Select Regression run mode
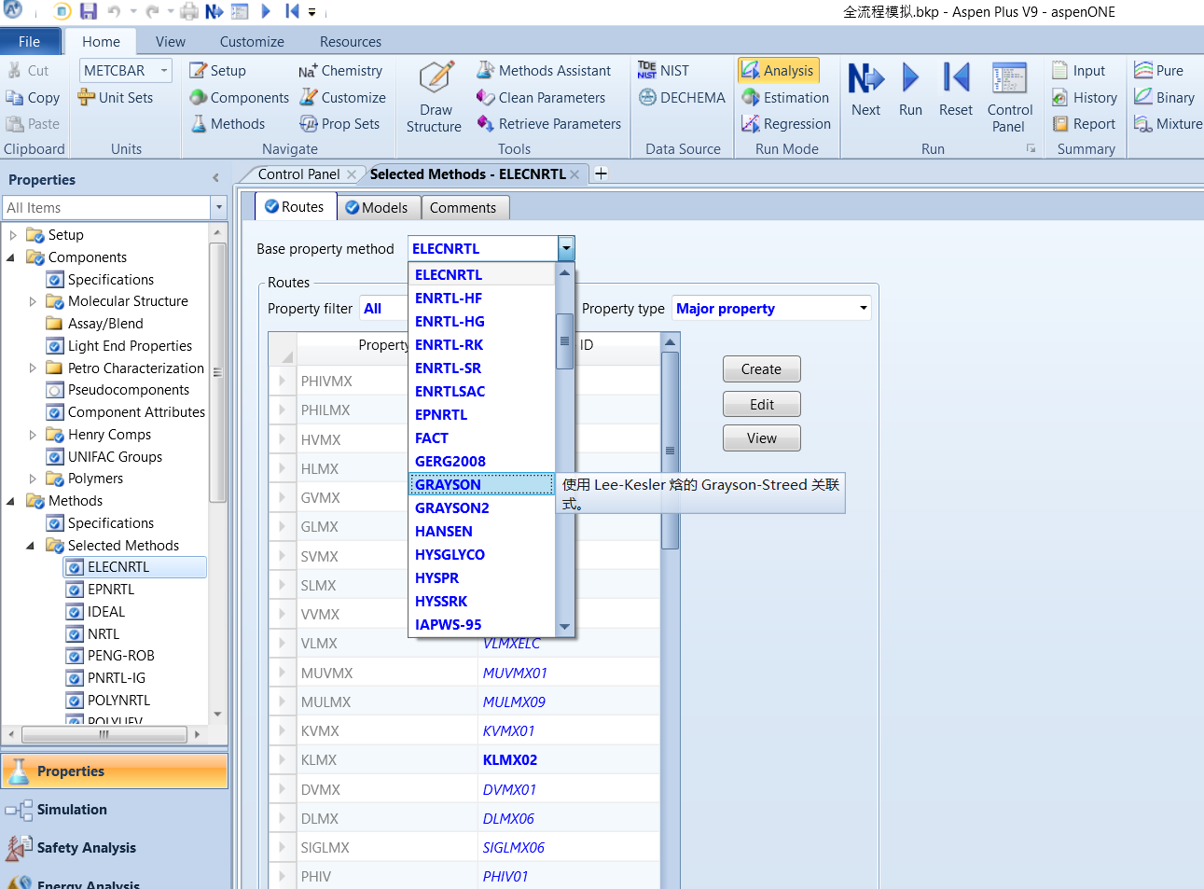This screenshot has height=889, width=1204. (786, 123)
